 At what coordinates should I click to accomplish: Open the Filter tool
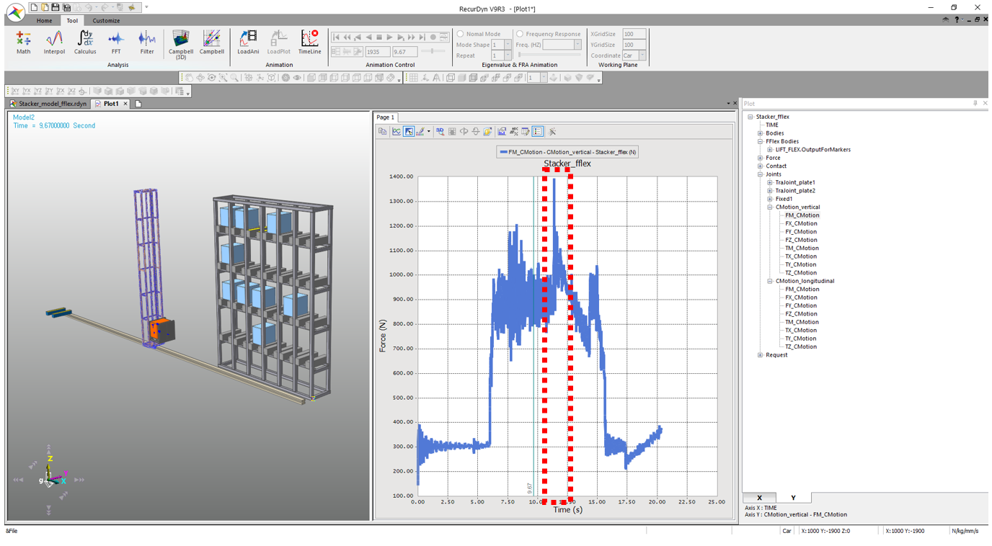147,42
